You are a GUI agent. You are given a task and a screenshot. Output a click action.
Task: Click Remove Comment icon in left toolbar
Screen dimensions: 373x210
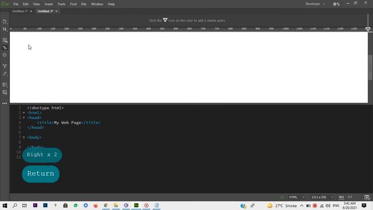[x=5, y=92]
